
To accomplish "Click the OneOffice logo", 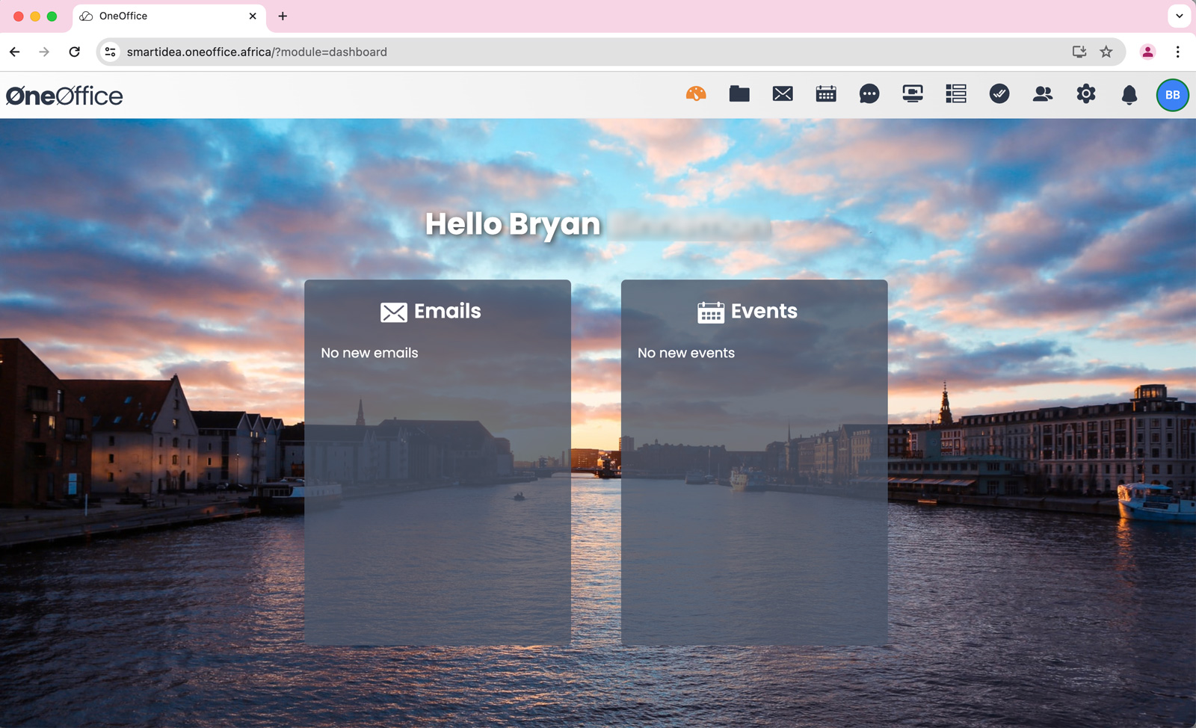I will click(64, 96).
